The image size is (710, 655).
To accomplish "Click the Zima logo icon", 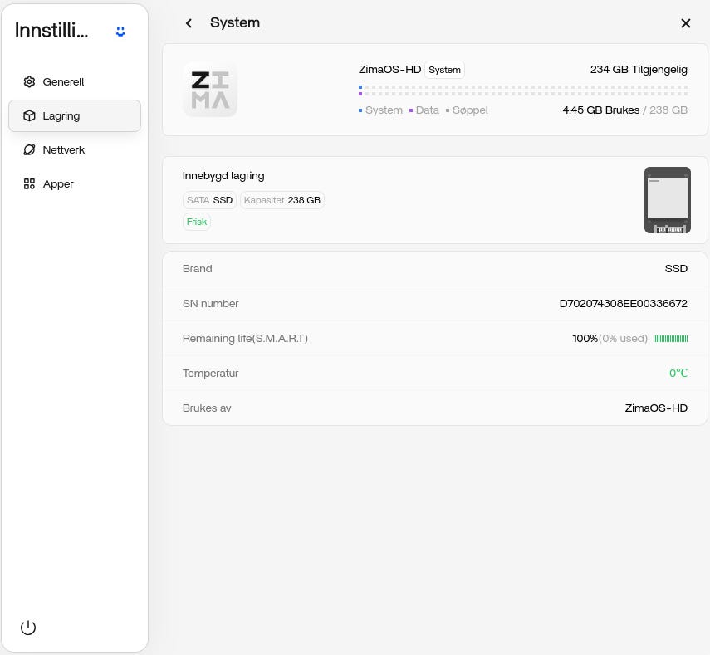I will (210, 90).
